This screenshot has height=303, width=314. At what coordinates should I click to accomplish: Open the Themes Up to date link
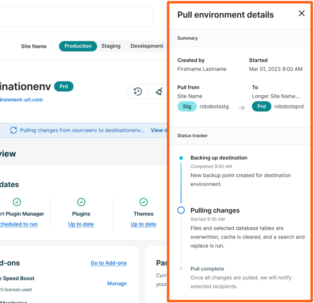pyautogui.click(x=143, y=224)
